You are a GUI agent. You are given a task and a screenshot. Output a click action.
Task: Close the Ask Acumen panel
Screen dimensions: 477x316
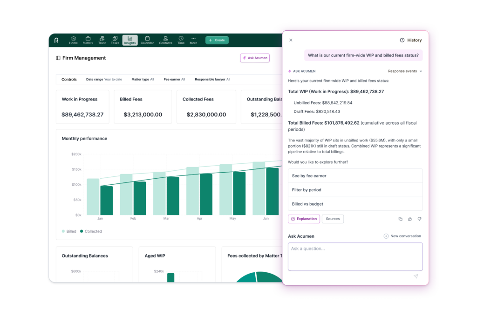point(291,40)
